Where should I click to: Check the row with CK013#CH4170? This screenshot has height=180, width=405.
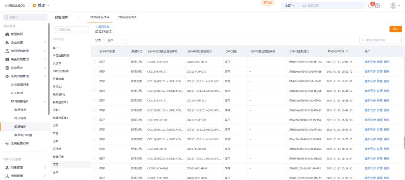(94, 120)
